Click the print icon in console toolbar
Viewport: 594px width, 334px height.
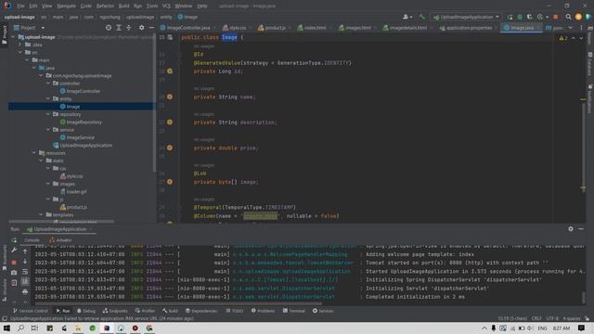coord(25,292)
